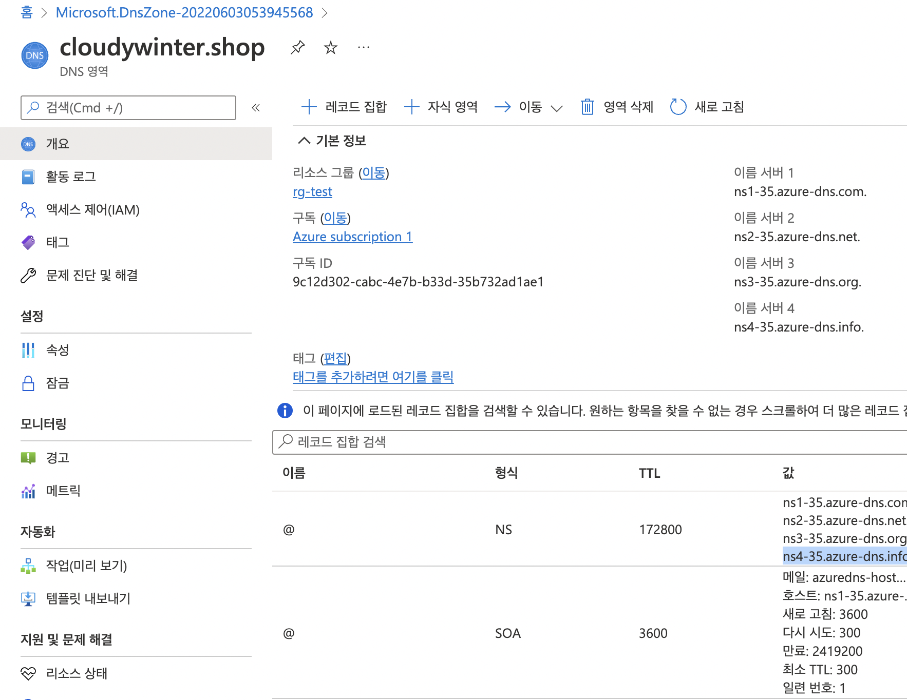Image resolution: width=907 pixels, height=700 pixels.
Task: Collapse the sidebar menu with double chevron
Action: [x=256, y=108]
